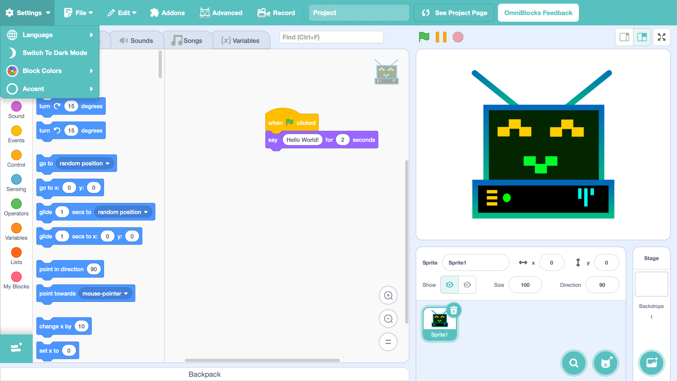Screen dimensions: 677x381
Task: Switch to small stage layout
Action: (624, 37)
